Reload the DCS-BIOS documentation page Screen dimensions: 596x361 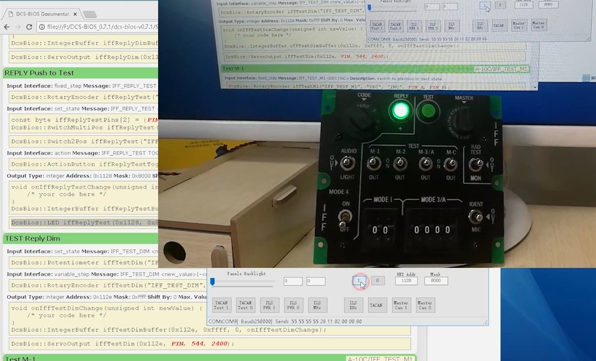(x=29, y=27)
